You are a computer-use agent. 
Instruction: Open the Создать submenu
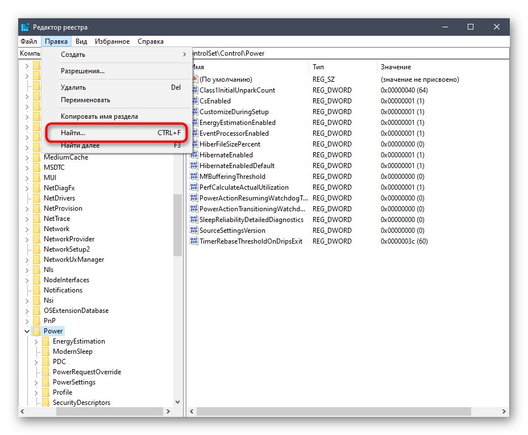click(117, 55)
